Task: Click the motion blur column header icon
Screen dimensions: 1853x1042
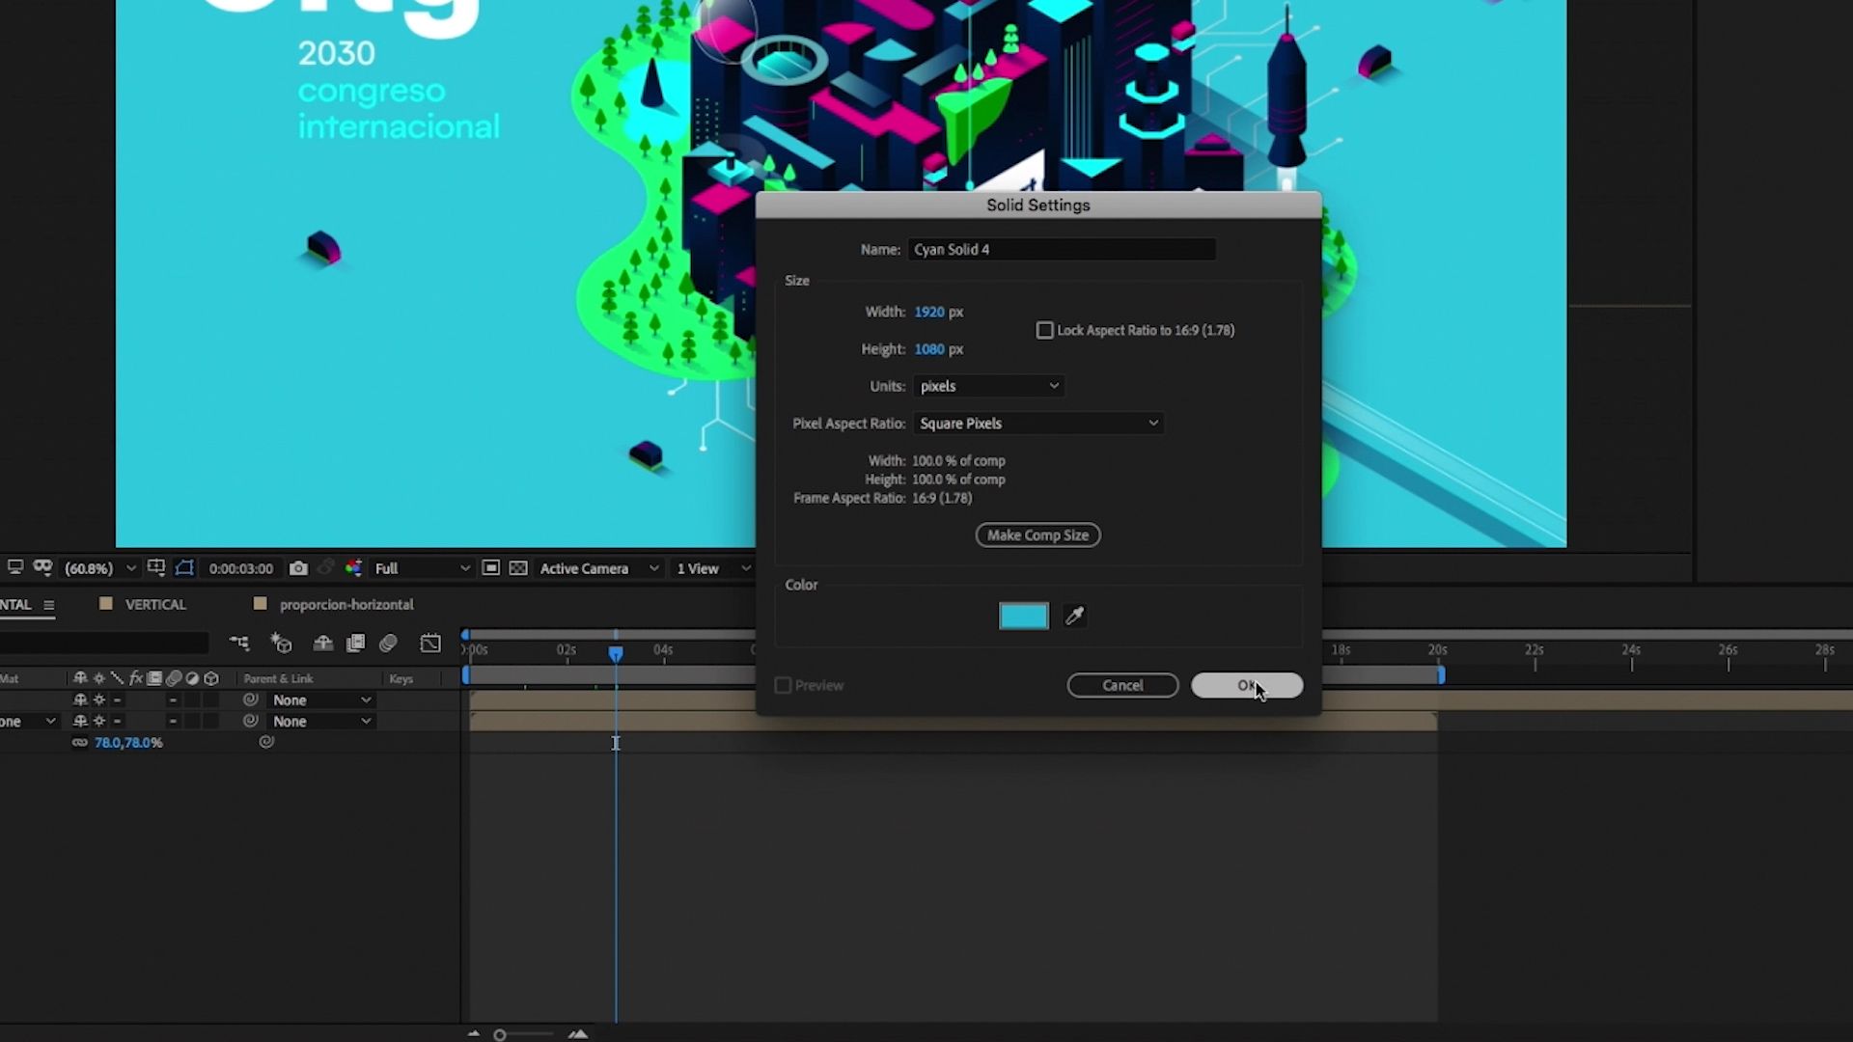Action: pyautogui.click(x=174, y=678)
